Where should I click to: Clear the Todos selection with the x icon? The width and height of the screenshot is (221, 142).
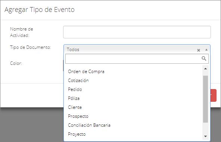click(x=199, y=50)
